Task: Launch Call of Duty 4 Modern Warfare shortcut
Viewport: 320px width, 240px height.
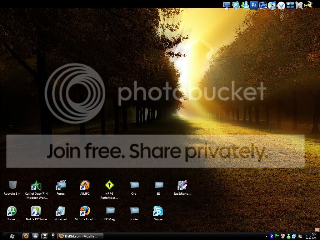Action: click(36, 190)
